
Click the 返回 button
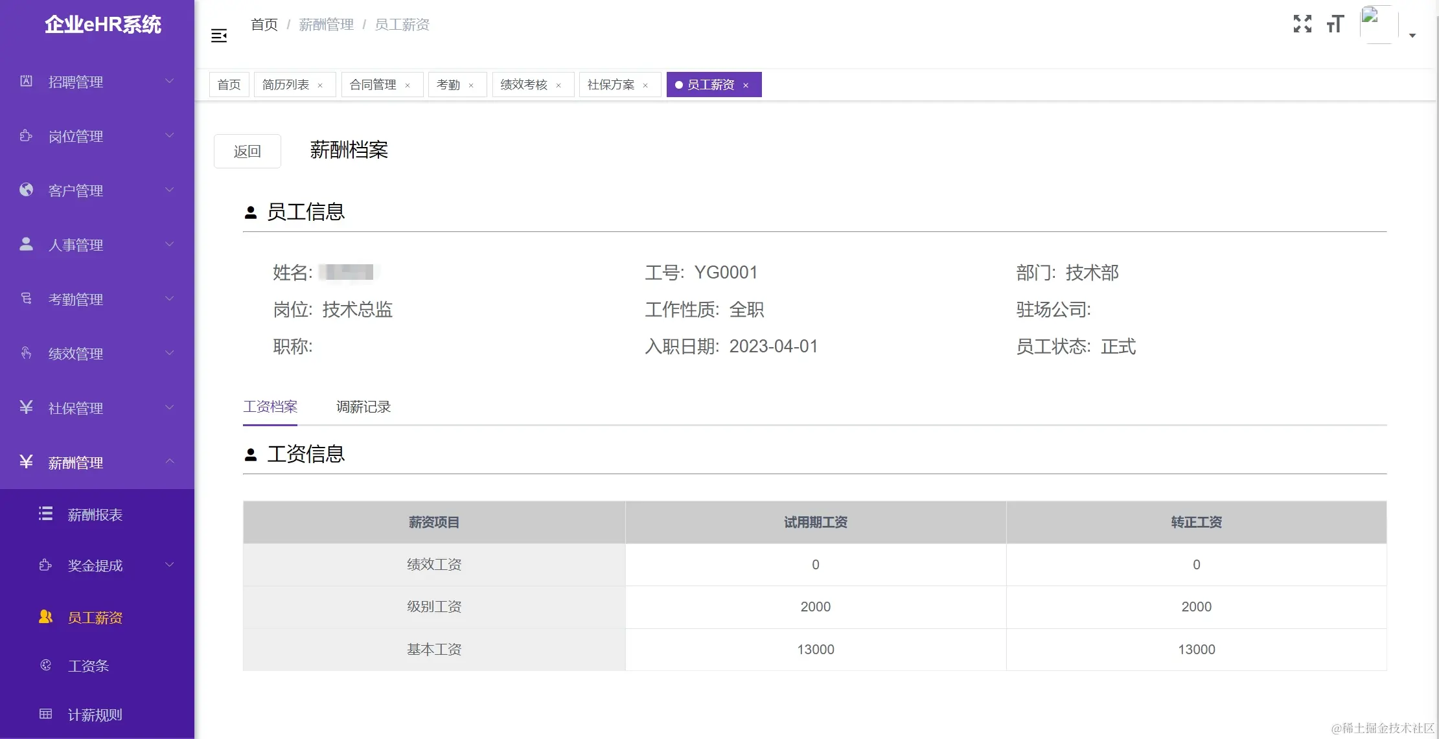(247, 151)
